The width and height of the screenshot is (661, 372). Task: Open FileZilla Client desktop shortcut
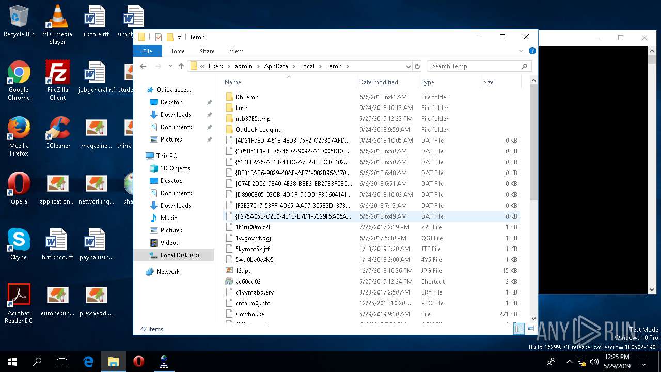point(57,81)
